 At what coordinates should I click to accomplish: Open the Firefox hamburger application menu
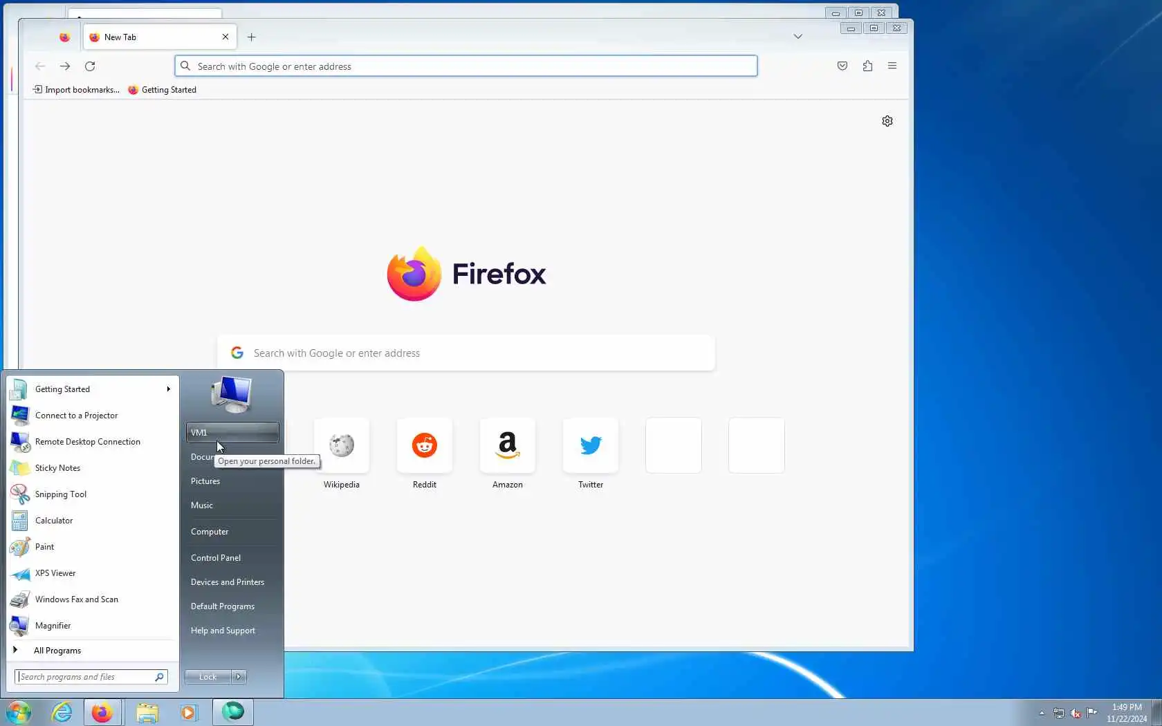tap(892, 66)
